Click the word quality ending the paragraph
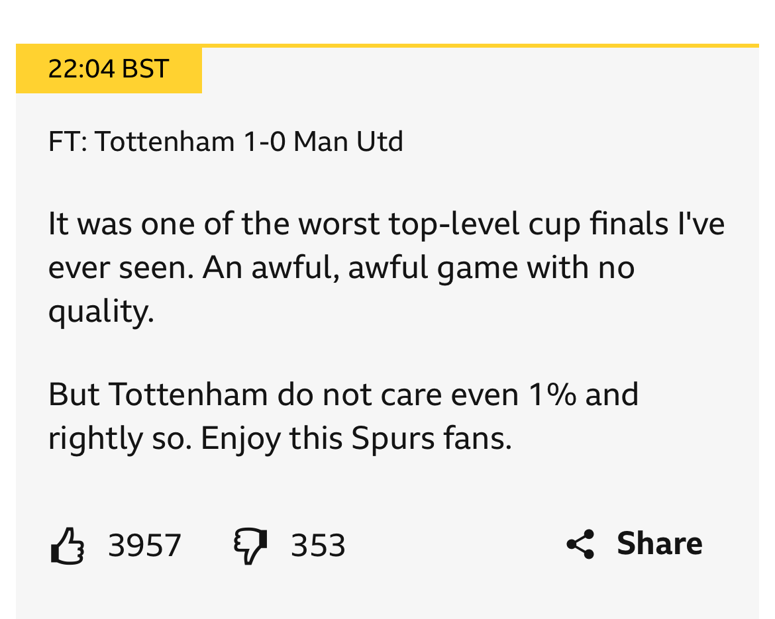 [101, 312]
